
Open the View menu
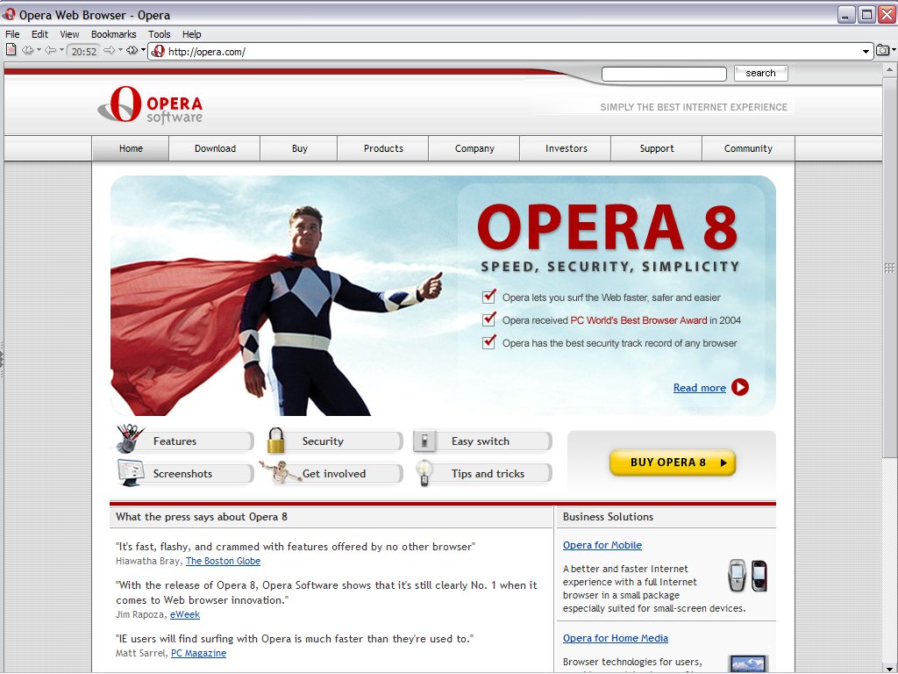69,34
